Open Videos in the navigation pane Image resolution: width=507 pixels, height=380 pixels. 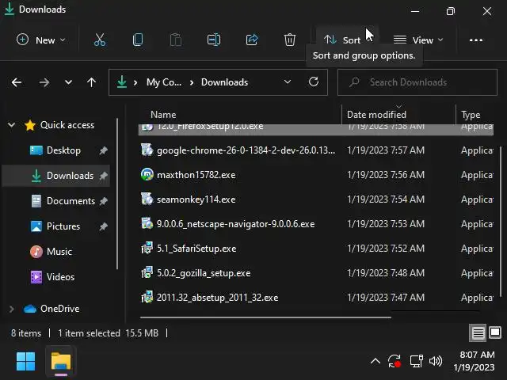coord(60,277)
